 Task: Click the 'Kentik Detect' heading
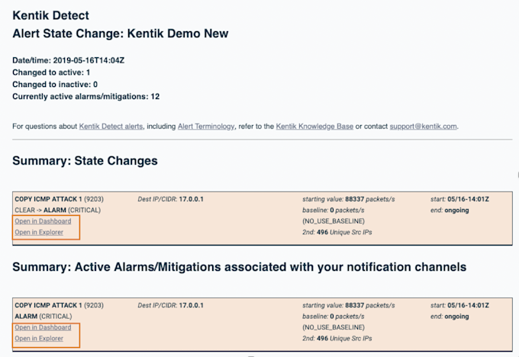tap(50, 15)
